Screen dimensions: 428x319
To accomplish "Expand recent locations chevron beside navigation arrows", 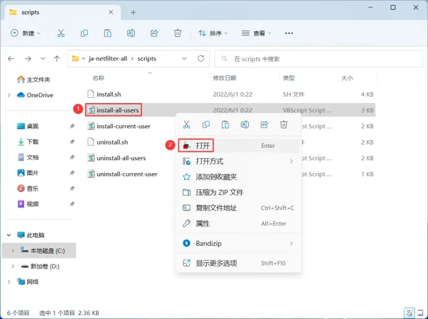I will pyautogui.click(x=43, y=58).
